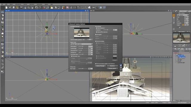This screenshot has height=107, width=191.
Task: Click the Backdrop button
Action: pyautogui.click(x=112, y=66)
